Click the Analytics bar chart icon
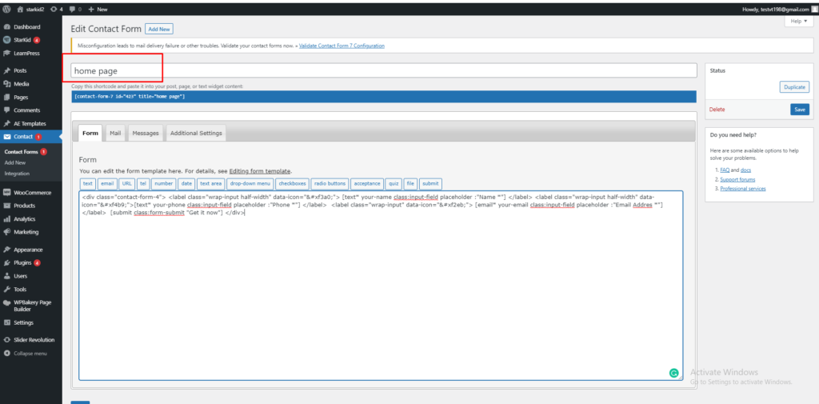 click(7, 219)
